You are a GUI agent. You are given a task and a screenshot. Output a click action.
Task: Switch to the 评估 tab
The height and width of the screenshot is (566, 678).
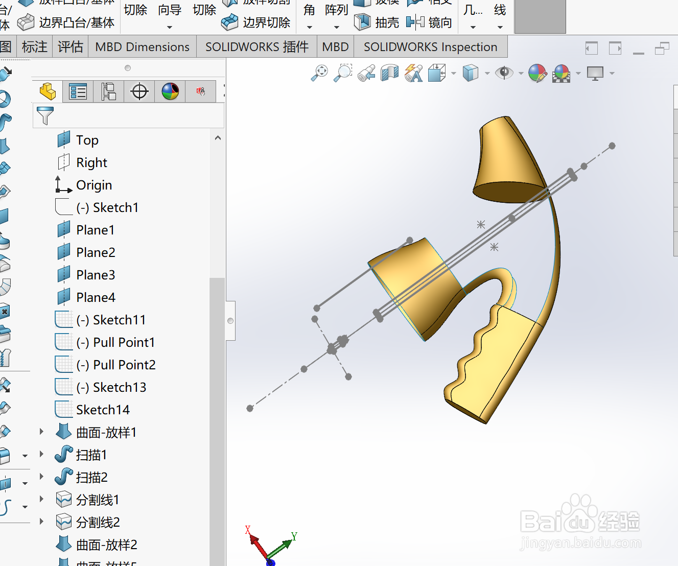point(70,47)
